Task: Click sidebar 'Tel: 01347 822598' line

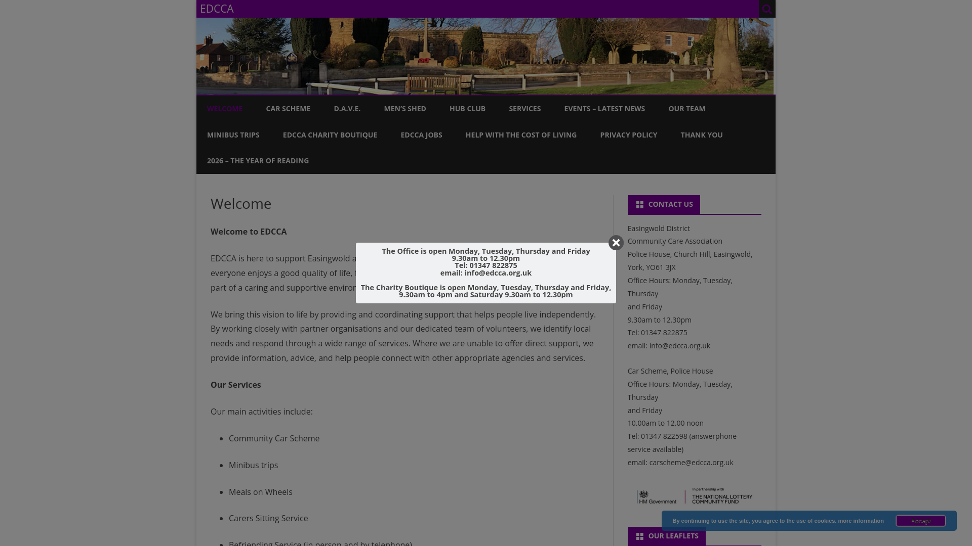Action: 682,436
